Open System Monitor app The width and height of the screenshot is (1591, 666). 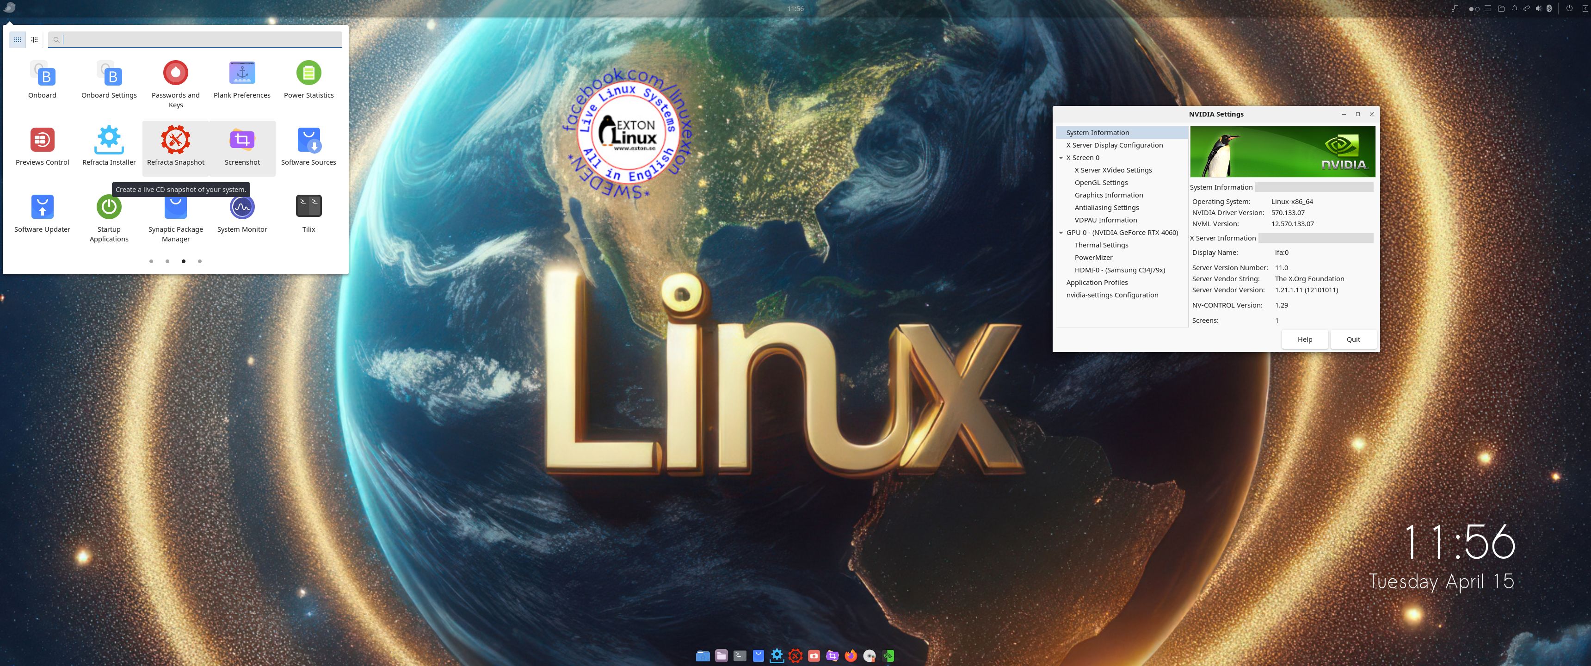[242, 214]
